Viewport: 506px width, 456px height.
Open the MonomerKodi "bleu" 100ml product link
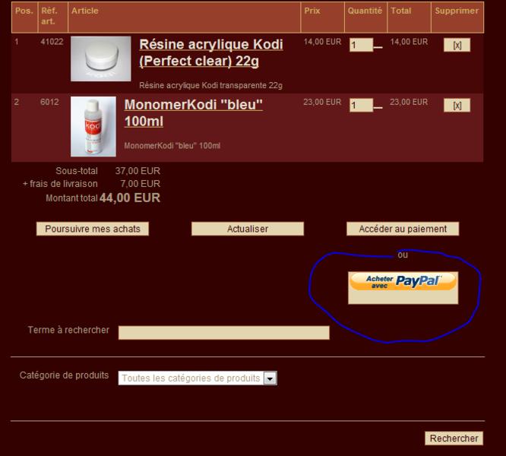(x=193, y=112)
